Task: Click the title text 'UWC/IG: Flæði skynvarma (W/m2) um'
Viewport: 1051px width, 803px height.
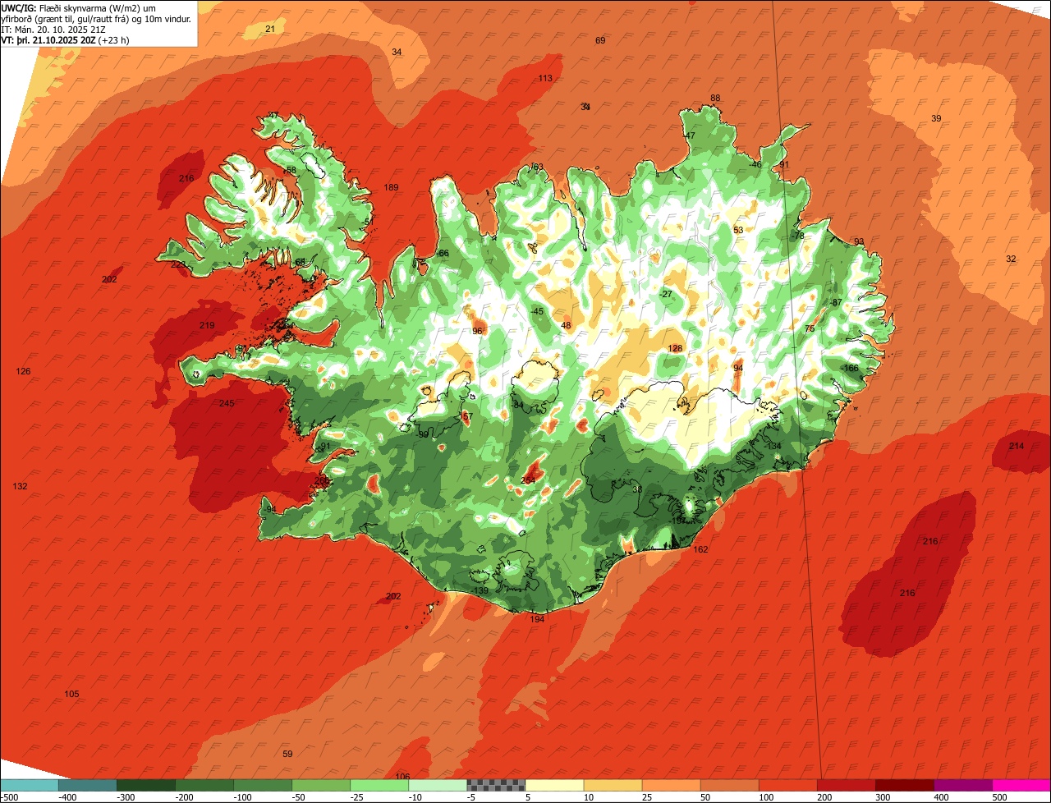Action: [79, 7]
